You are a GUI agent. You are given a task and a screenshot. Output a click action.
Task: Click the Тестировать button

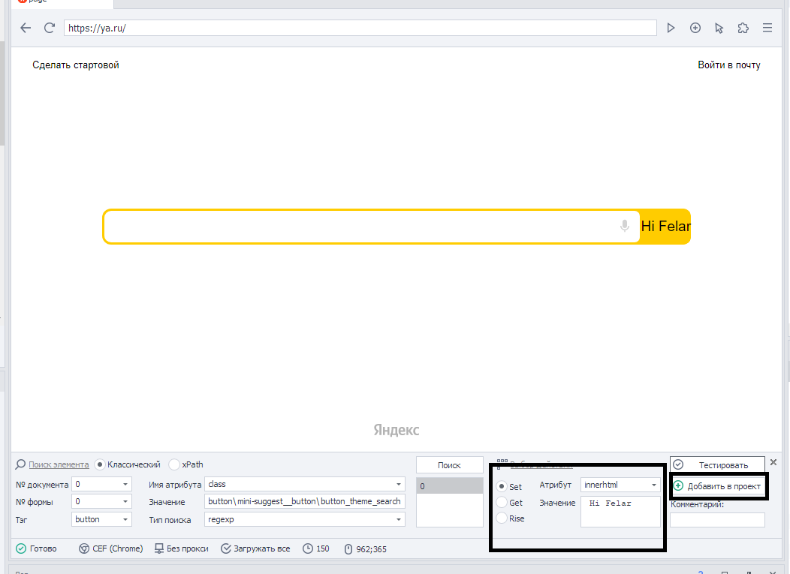717,464
